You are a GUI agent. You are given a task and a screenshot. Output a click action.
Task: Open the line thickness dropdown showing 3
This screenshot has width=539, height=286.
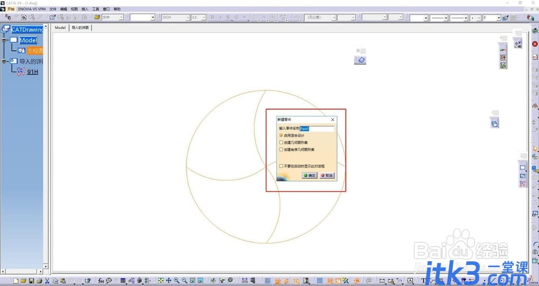click(499, 18)
